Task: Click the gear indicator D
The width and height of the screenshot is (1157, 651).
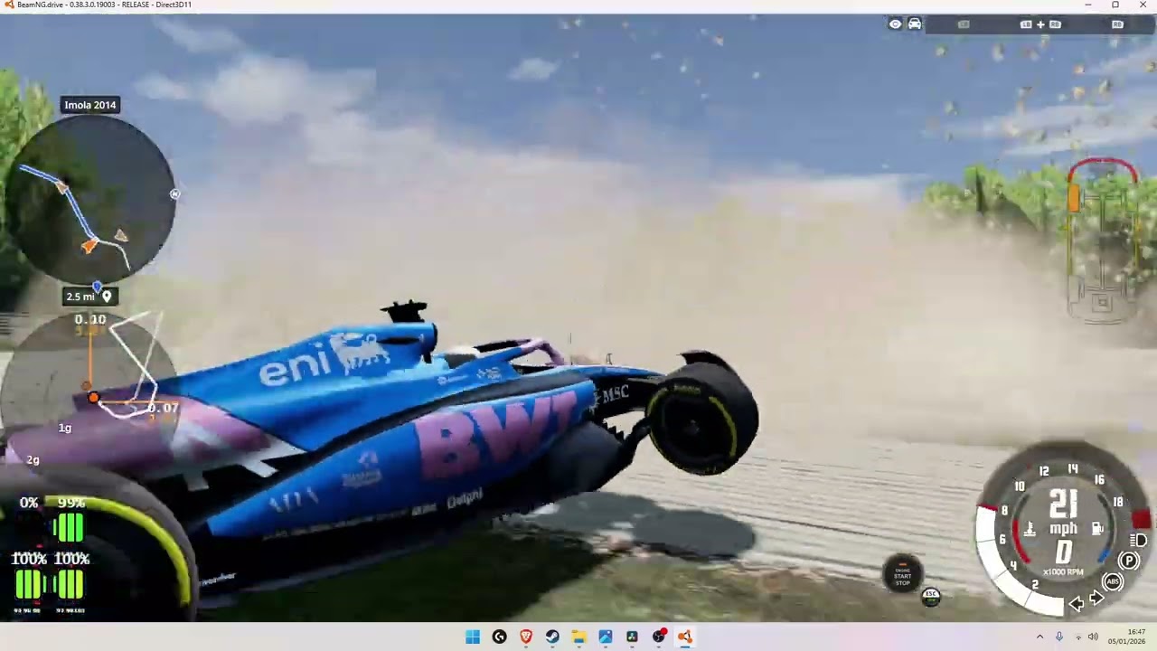Action: pos(1064,552)
